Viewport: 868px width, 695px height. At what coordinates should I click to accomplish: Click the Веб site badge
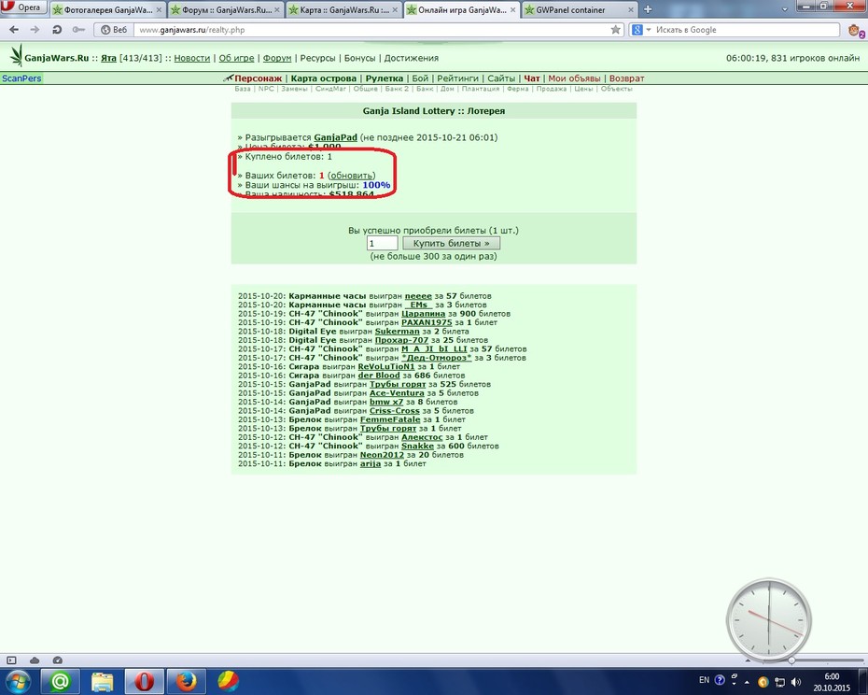(114, 30)
